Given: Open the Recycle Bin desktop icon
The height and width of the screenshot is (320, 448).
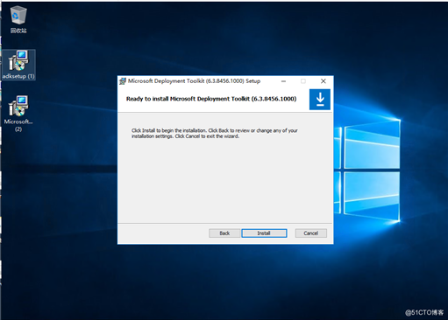Looking at the screenshot, I should pyautogui.click(x=18, y=20).
